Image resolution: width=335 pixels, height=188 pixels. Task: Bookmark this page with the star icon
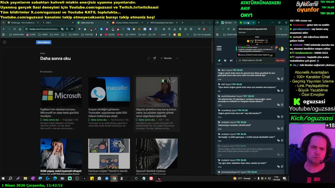pyautogui.click(x=72, y=29)
